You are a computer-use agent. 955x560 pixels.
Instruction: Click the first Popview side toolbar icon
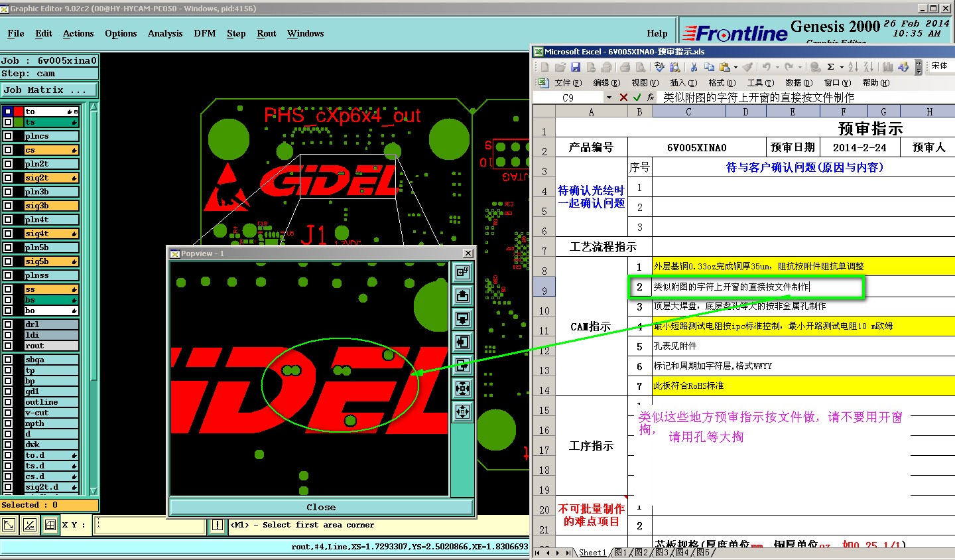(x=462, y=272)
